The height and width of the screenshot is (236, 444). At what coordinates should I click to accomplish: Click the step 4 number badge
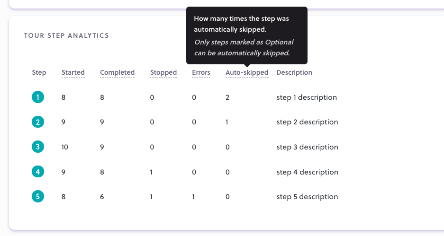click(38, 172)
